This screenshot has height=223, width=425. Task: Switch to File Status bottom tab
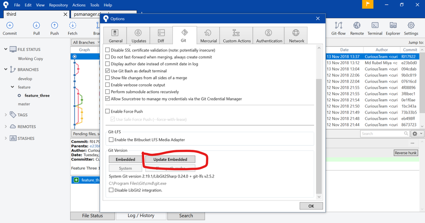pyautogui.click(x=92, y=216)
